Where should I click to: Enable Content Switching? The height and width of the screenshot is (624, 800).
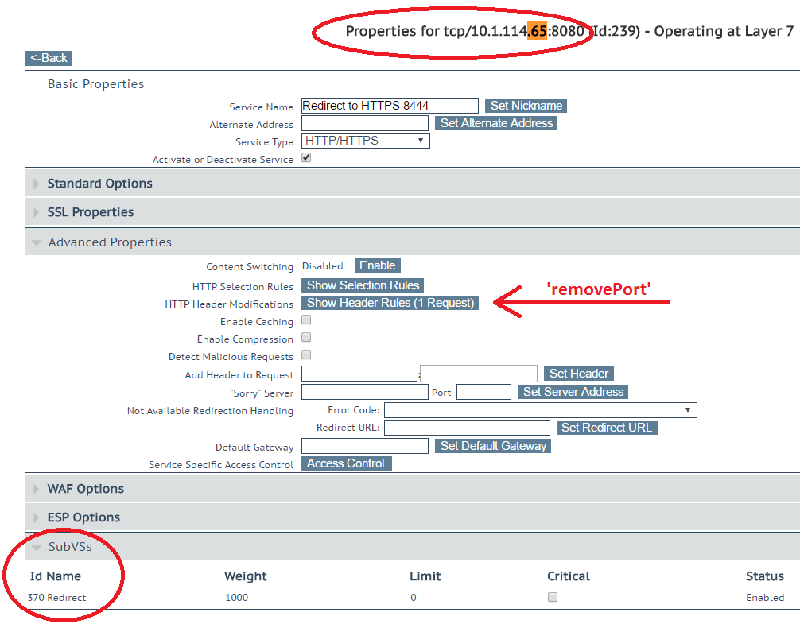coord(377,265)
